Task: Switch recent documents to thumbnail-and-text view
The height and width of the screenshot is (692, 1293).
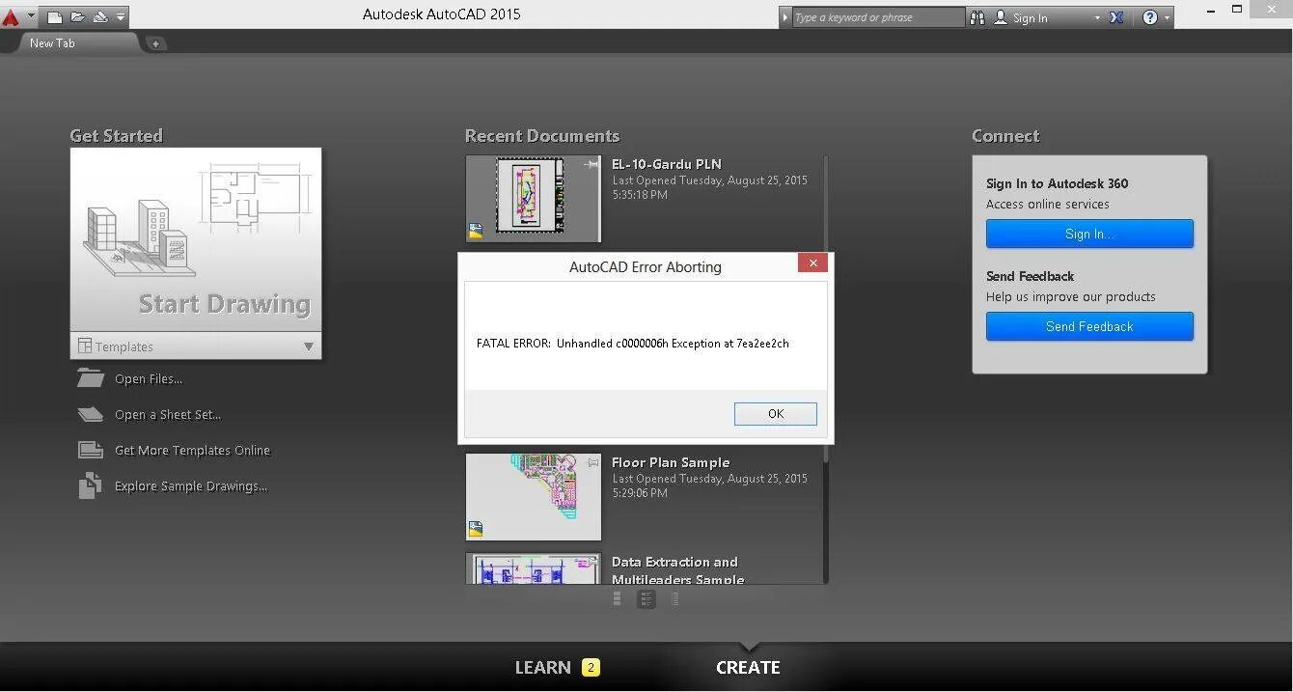Action: (x=646, y=599)
